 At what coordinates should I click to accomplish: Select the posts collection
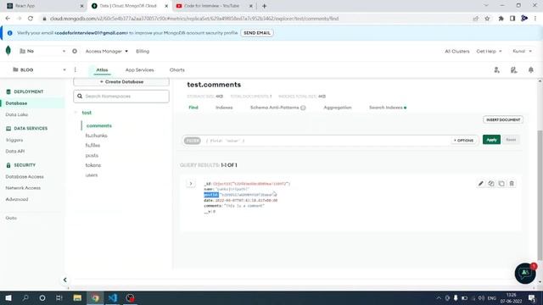point(92,156)
